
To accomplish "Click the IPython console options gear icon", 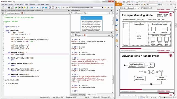I will tap(112, 35).
